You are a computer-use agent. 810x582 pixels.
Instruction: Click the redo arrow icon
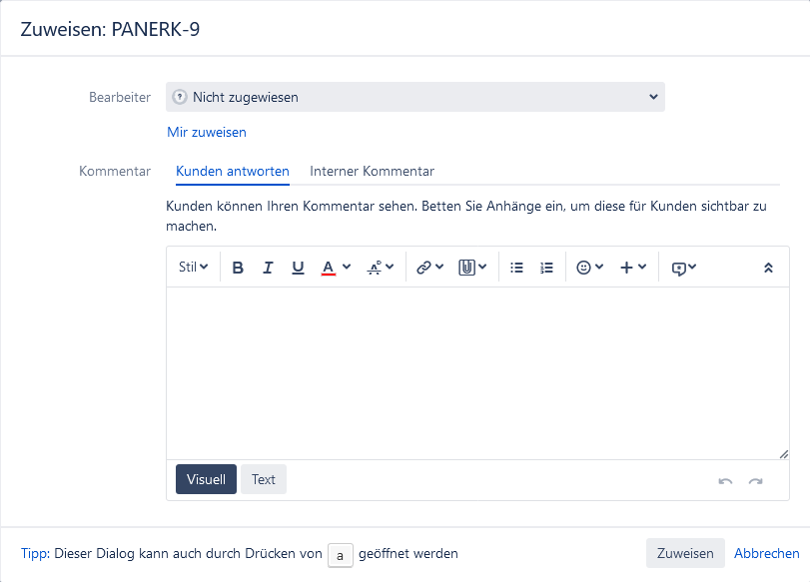coord(755,481)
